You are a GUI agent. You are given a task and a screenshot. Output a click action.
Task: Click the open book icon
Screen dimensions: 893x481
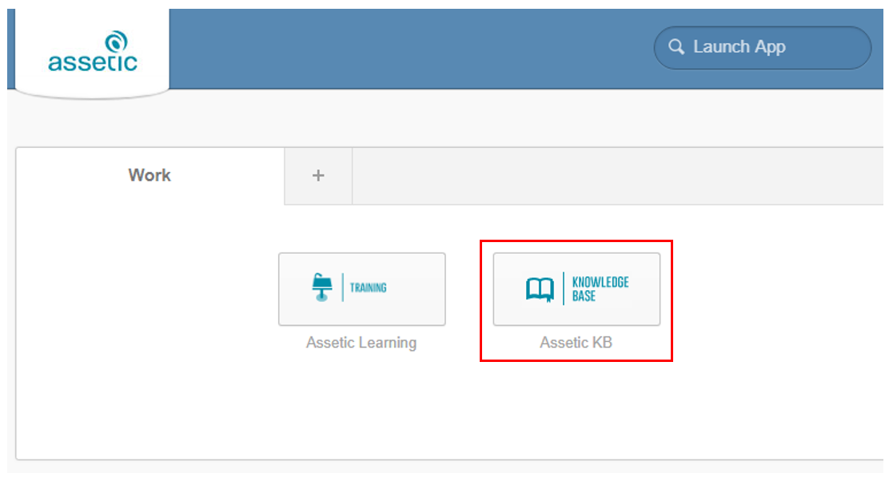(540, 289)
